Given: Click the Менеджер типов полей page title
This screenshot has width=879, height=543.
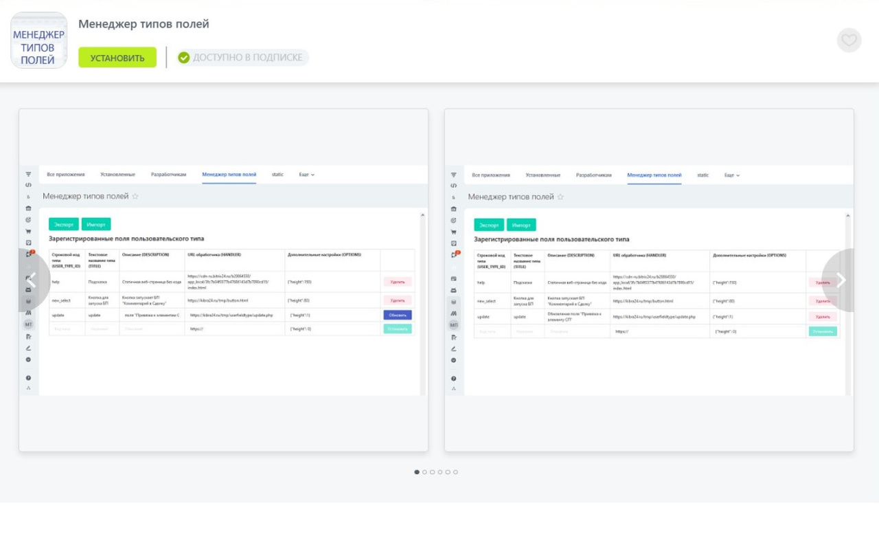Looking at the screenshot, I should coord(144,24).
